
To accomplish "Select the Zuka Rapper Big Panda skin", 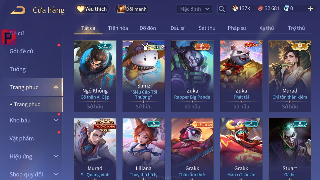I will [x=192, y=76].
